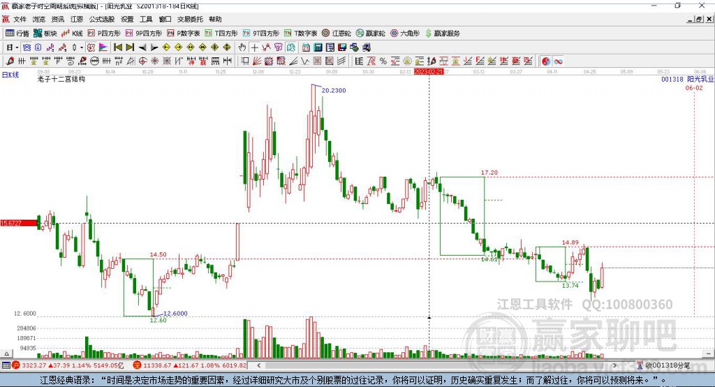Click the 001318 阳光乳业 stock name
The height and width of the screenshot is (387, 715).
click(687, 79)
